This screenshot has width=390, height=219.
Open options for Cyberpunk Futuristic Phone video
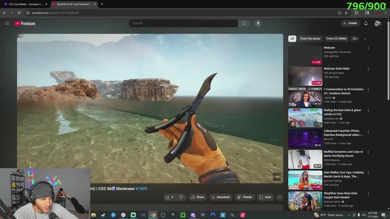coord(368,131)
